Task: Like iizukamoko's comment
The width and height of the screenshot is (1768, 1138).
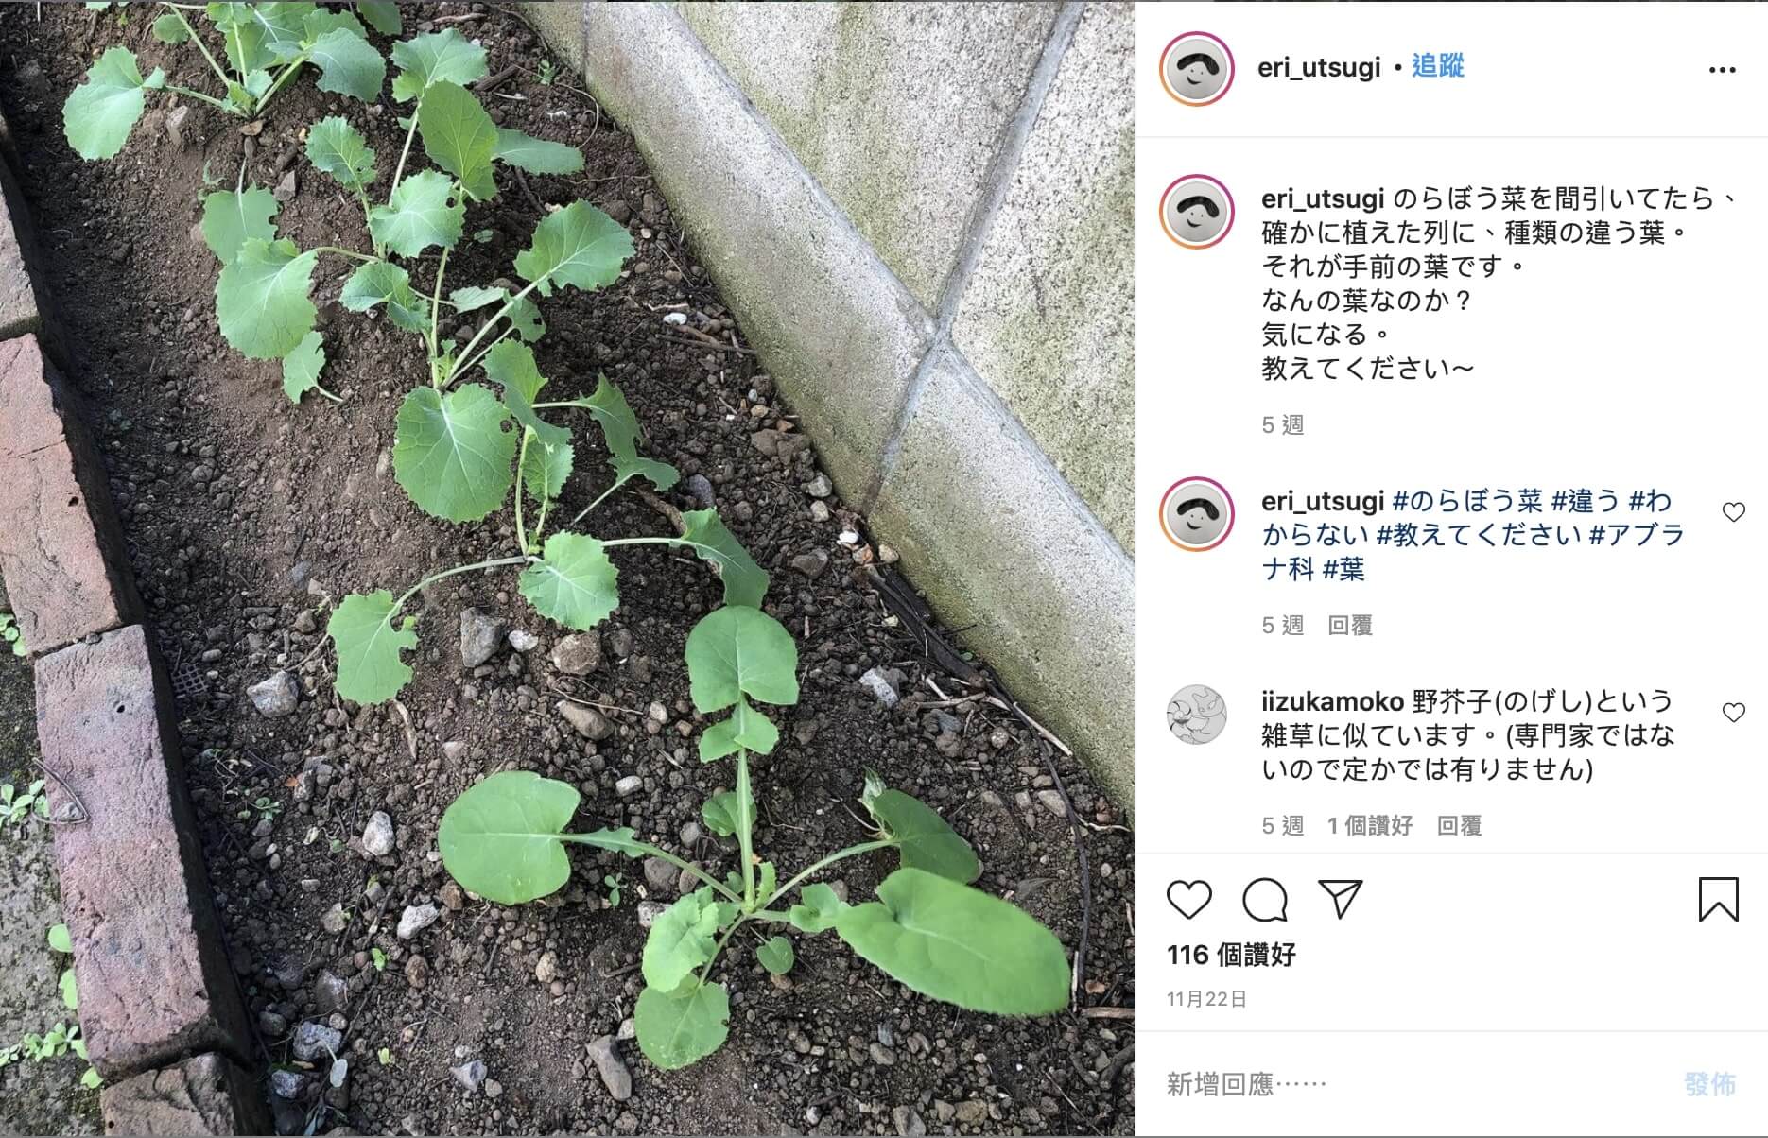Action: 1733,713
